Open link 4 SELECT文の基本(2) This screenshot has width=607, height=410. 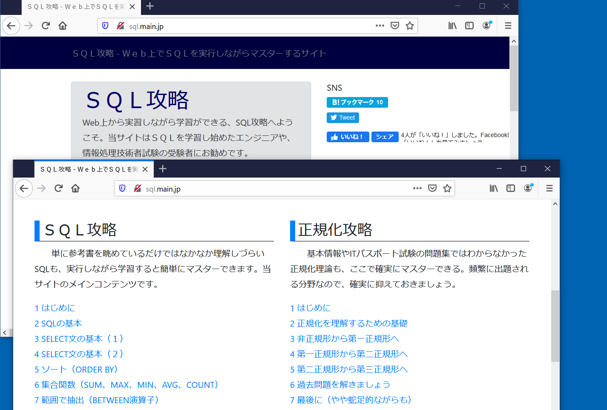80,354
